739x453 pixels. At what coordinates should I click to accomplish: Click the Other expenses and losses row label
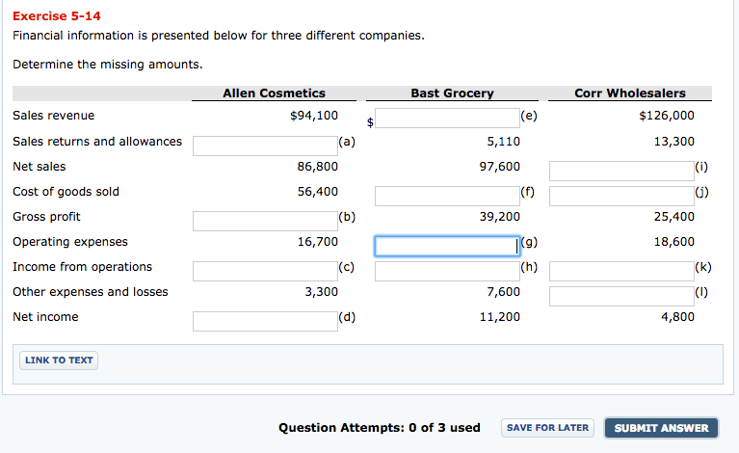coord(90,292)
